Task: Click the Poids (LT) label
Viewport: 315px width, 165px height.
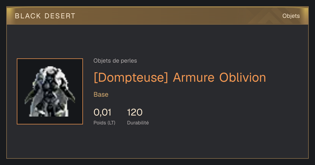Action: coord(104,123)
